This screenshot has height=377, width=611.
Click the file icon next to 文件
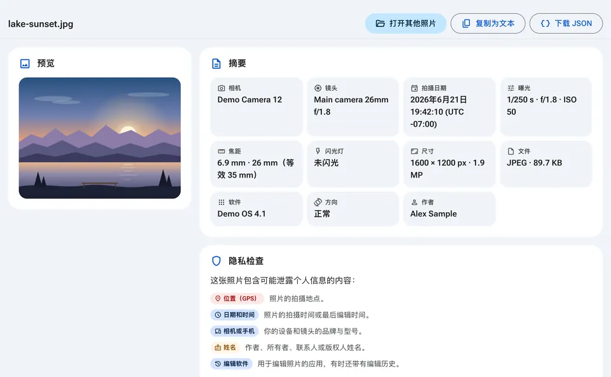511,151
